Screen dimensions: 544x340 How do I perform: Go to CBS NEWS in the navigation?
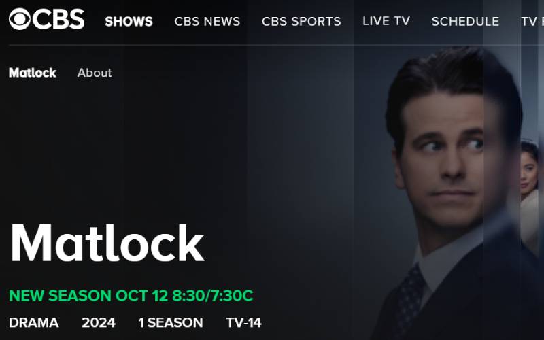point(207,22)
